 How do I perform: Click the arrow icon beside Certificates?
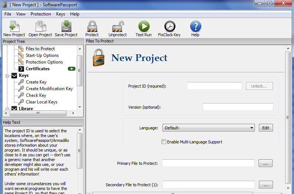[x=21, y=69]
